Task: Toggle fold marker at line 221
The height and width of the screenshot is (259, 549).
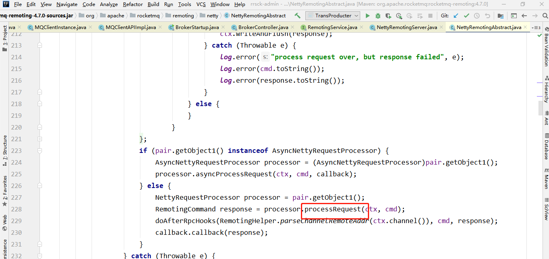Action: [40, 139]
